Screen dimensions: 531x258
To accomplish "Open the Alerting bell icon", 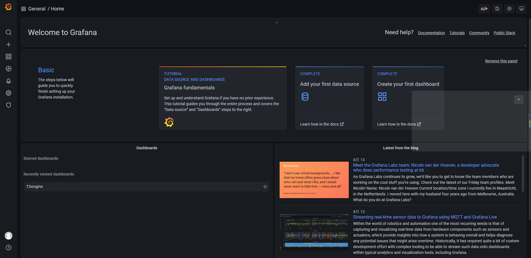I will click(9, 81).
